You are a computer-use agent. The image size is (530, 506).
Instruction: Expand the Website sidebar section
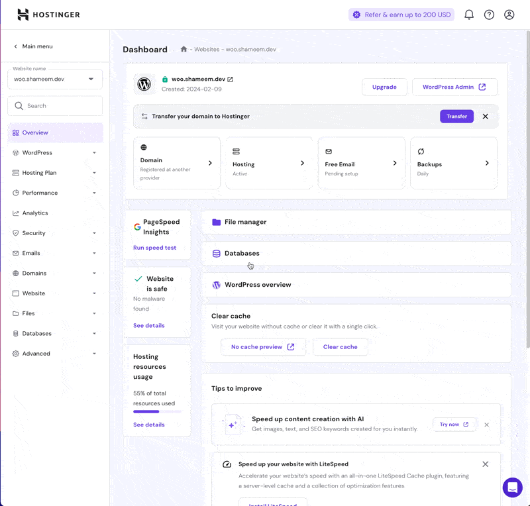94,293
